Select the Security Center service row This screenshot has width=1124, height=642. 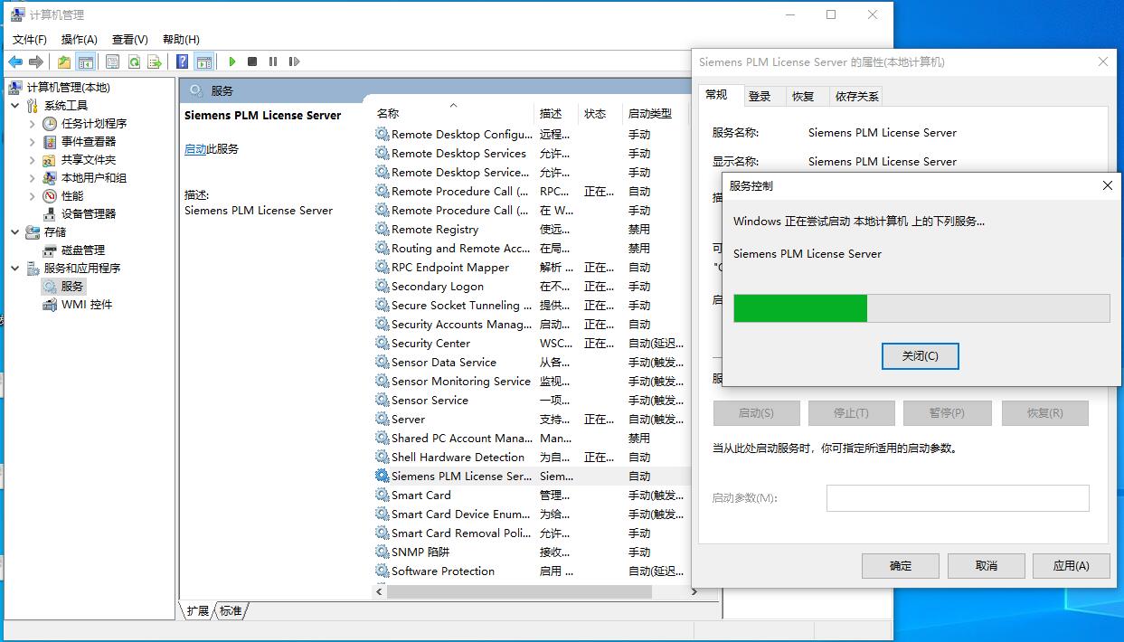pyautogui.click(x=430, y=344)
